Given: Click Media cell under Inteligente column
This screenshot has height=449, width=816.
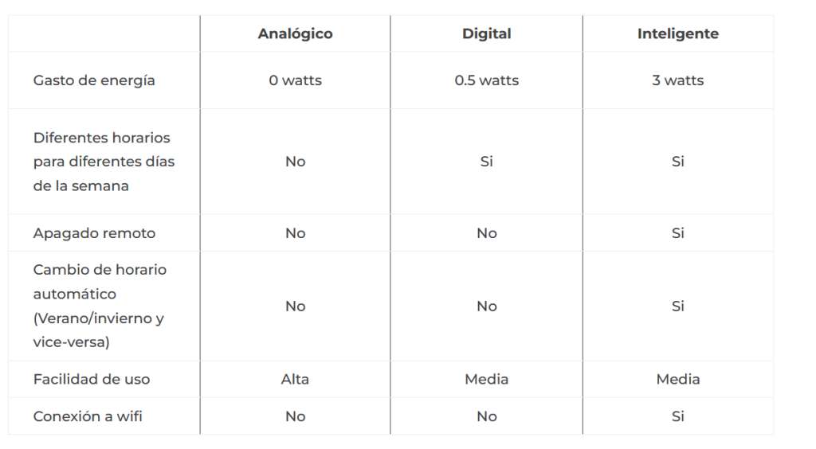Looking at the screenshot, I should click(678, 380).
